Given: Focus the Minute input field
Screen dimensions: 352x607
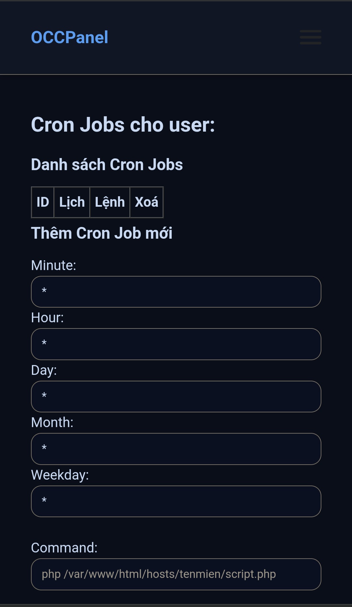Looking at the screenshot, I should tap(176, 292).
